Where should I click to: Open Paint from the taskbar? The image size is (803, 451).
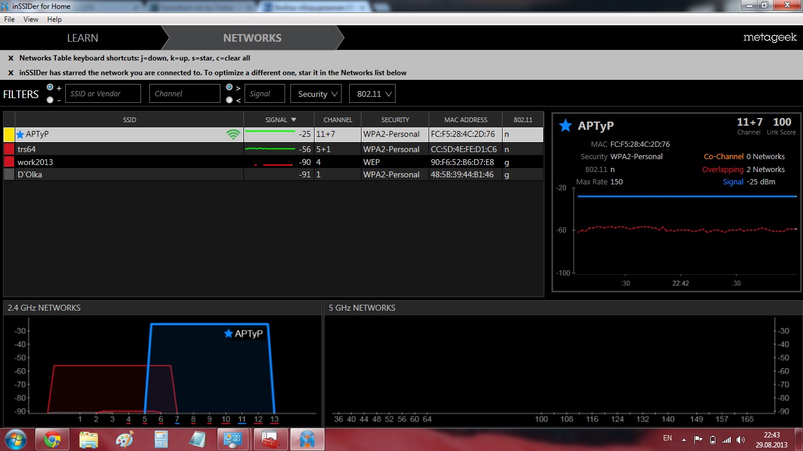[x=125, y=439]
